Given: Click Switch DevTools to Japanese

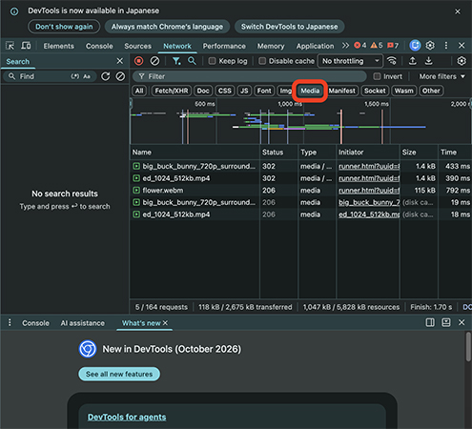Looking at the screenshot, I should pyautogui.click(x=289, y=27).
